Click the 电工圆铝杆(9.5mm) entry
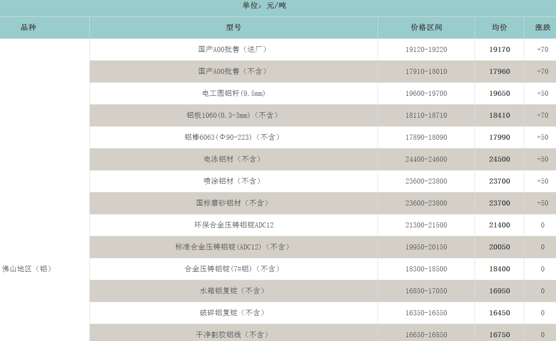The width and height of the screenshot is (556, 341). [x=233, y=93]
